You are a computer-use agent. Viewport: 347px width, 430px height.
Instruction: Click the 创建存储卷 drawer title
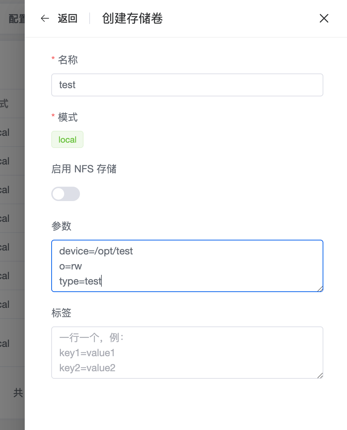point(132,19)
